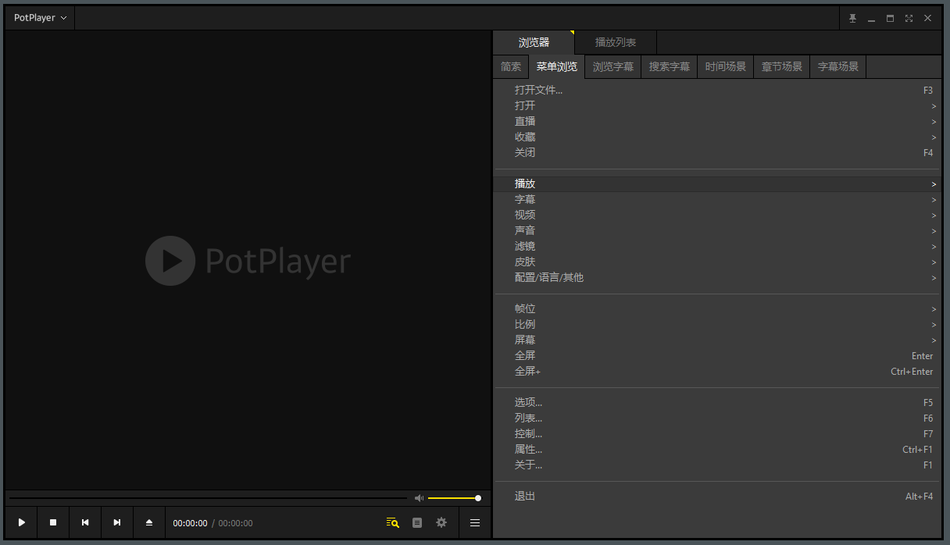Pin the window on top
The width and height of the screenshot is (950, 545).
853,18
